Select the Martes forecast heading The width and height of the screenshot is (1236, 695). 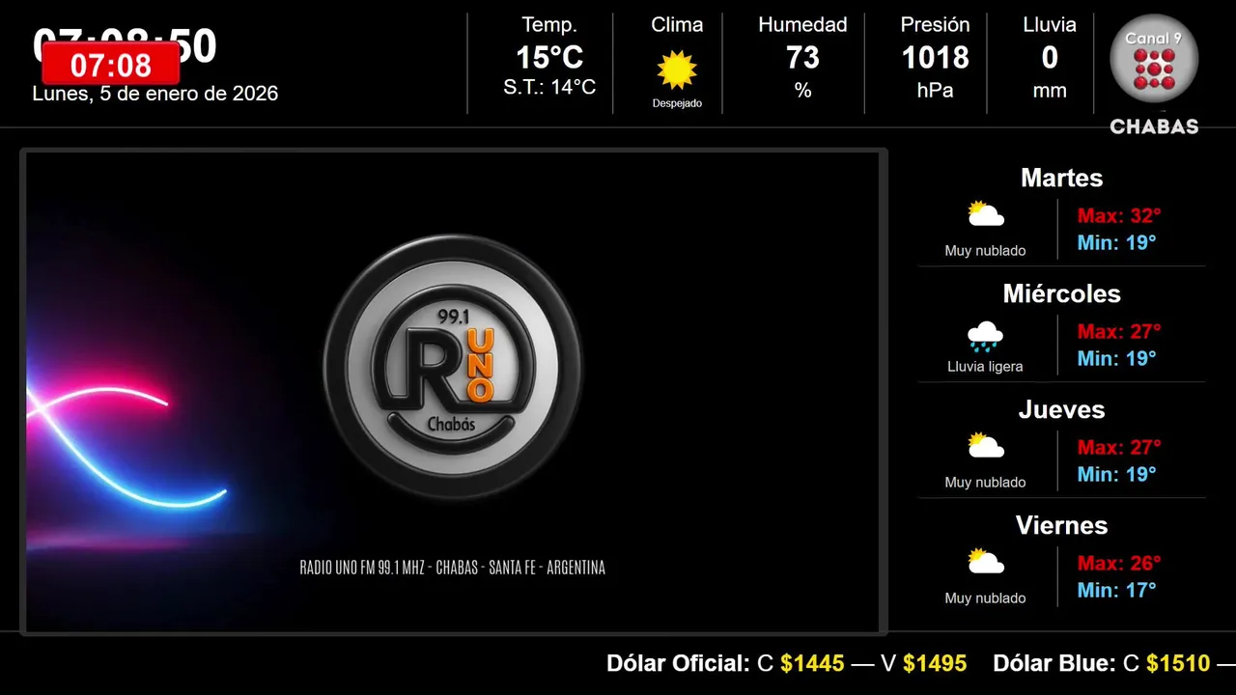coord(1061,178)
